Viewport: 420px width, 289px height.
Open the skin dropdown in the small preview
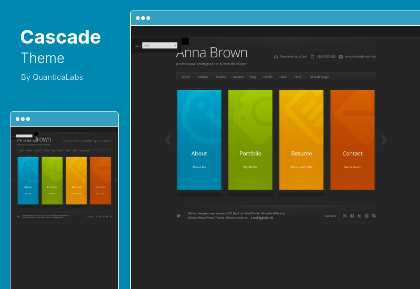pyautogui.click(x=24, y=136)
